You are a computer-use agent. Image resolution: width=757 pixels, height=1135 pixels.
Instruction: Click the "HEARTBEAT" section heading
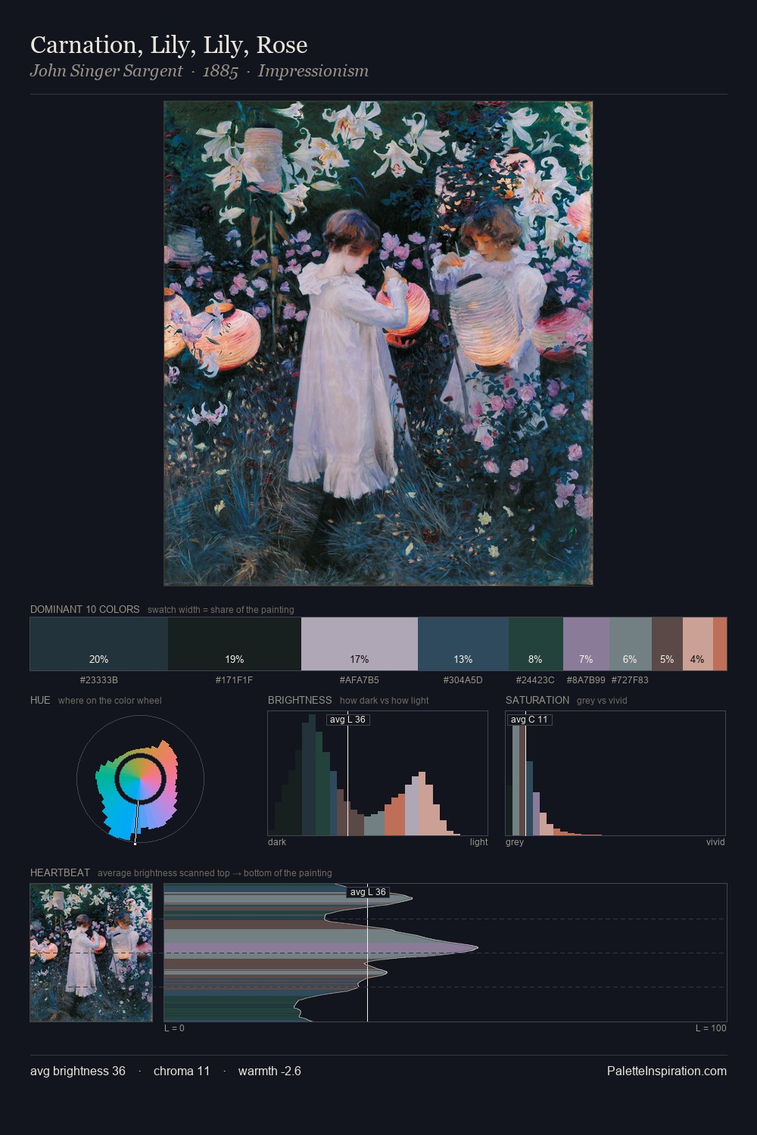[x=60, y=872]
